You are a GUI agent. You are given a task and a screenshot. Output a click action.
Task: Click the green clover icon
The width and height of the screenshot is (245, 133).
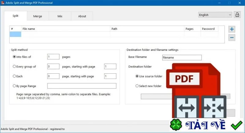coord(176,124)
